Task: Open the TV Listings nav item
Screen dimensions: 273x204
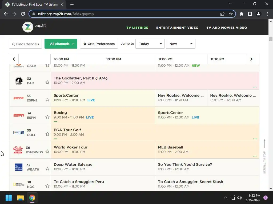Action: click(x=137, y=28)
